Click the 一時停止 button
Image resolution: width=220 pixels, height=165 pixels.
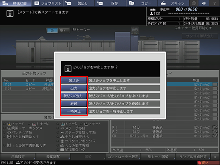click(x=74, y=111)
